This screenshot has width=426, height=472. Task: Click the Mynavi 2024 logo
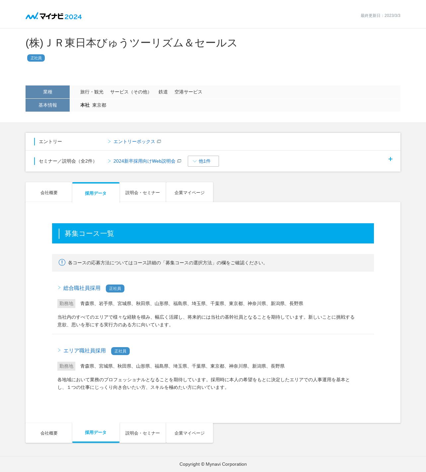[x=54, y=16]
